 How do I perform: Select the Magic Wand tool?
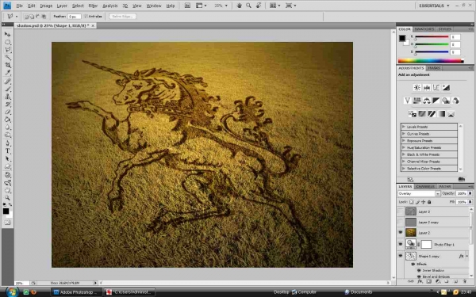(8, 58)
